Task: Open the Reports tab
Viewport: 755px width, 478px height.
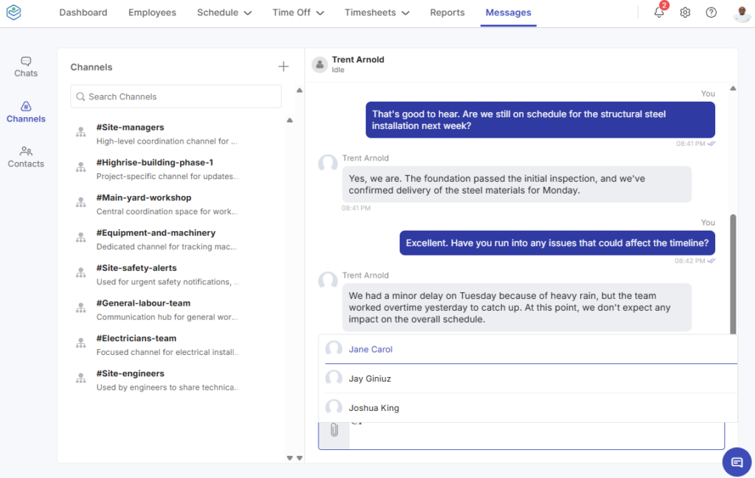Action: tap(448, 13)
